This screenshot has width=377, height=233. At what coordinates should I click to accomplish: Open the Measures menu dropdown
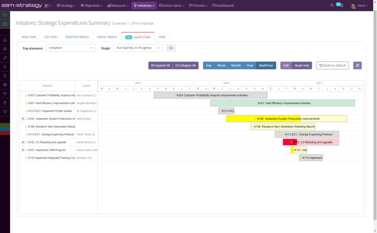118,6
